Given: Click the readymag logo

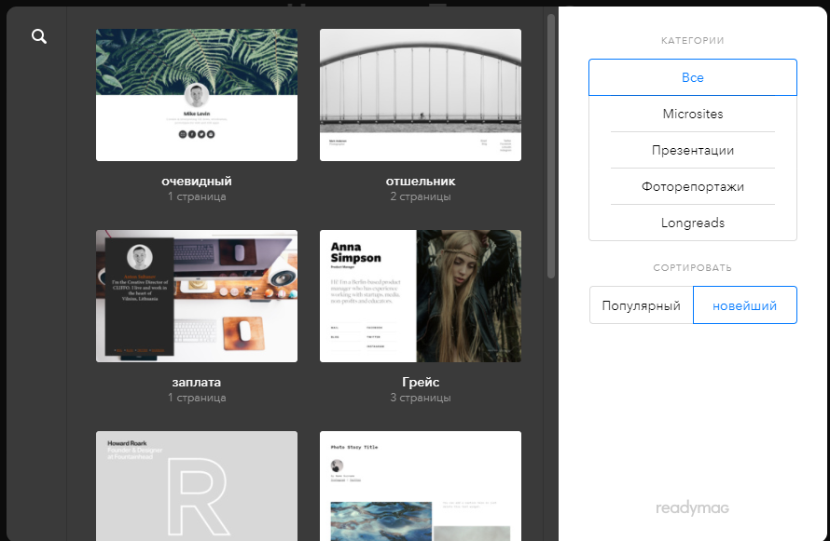Looking at the screenshot, I should (692, 508).
